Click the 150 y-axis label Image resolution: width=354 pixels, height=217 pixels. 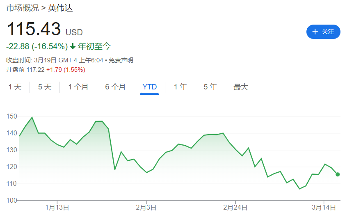[x=12, y=116]
